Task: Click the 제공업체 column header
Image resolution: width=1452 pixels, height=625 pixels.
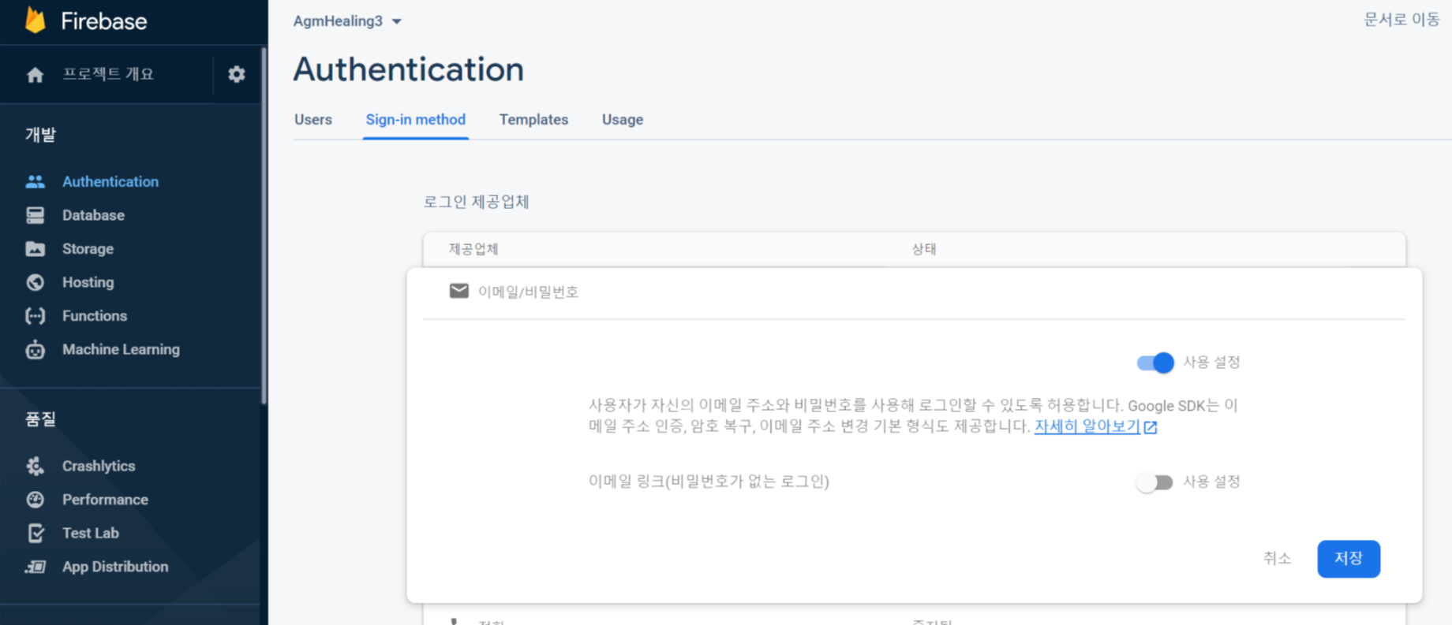Action: [x=473, y=249]
